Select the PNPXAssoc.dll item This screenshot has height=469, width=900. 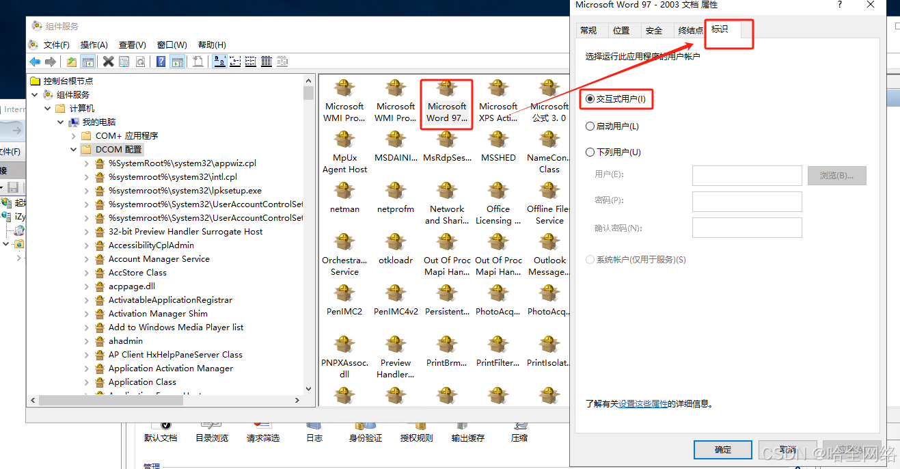(x=344, y=358)
